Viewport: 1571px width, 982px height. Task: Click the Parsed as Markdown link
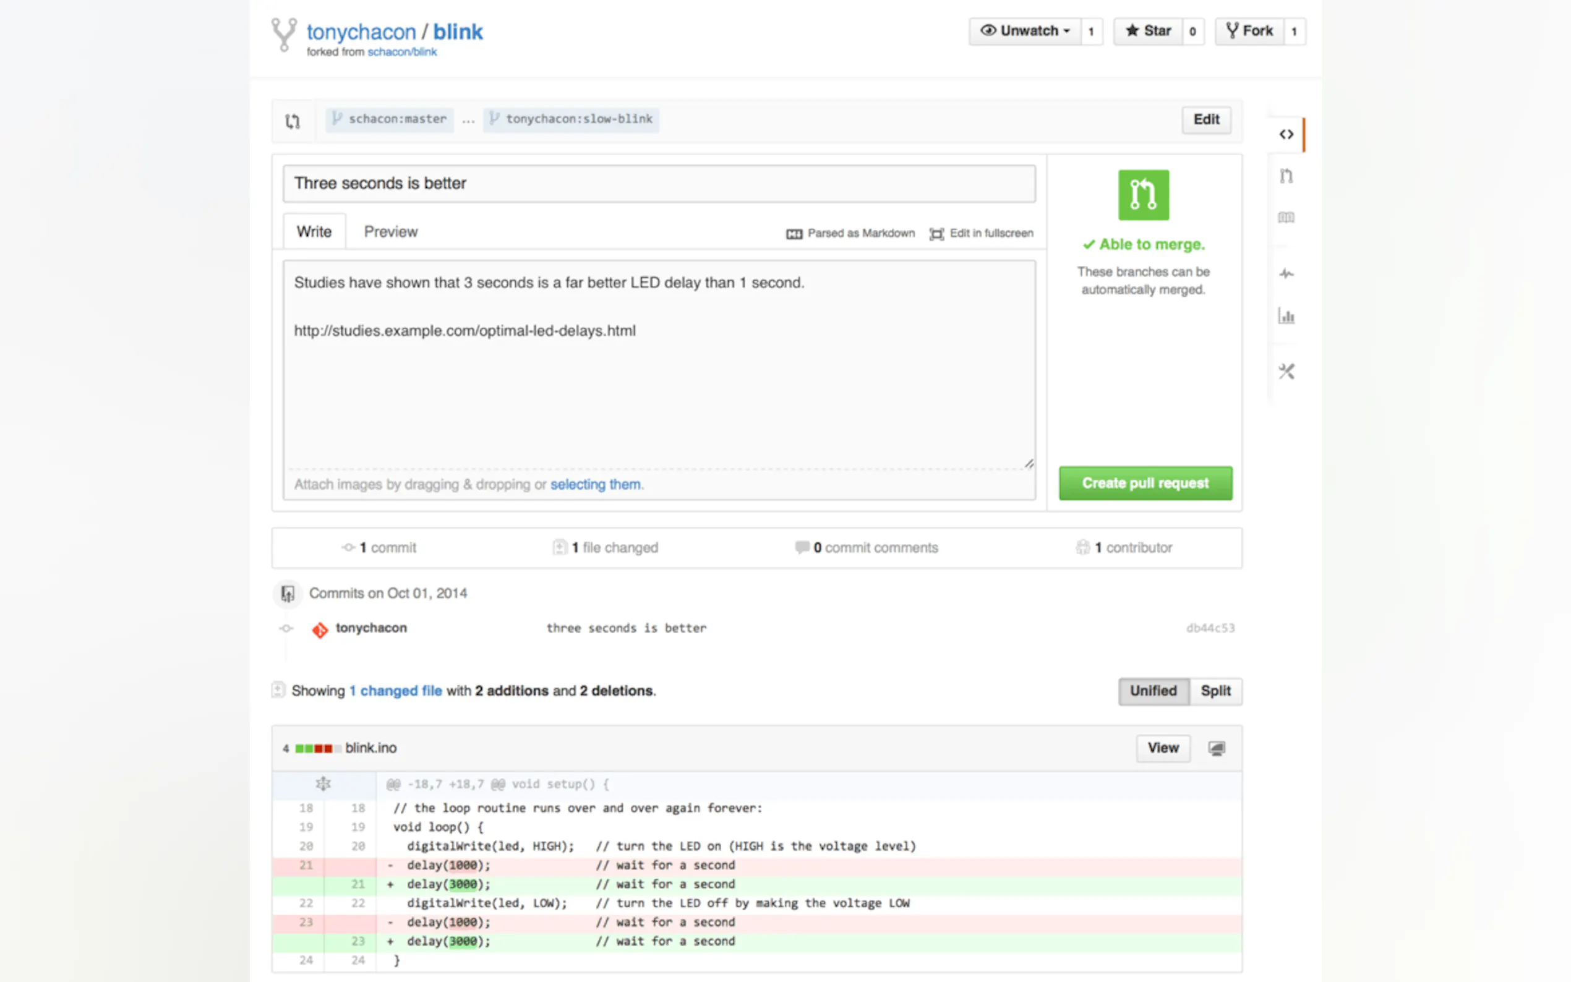[850, 233]
